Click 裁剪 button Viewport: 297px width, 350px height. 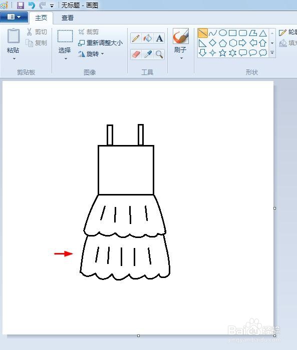point(89,32)
